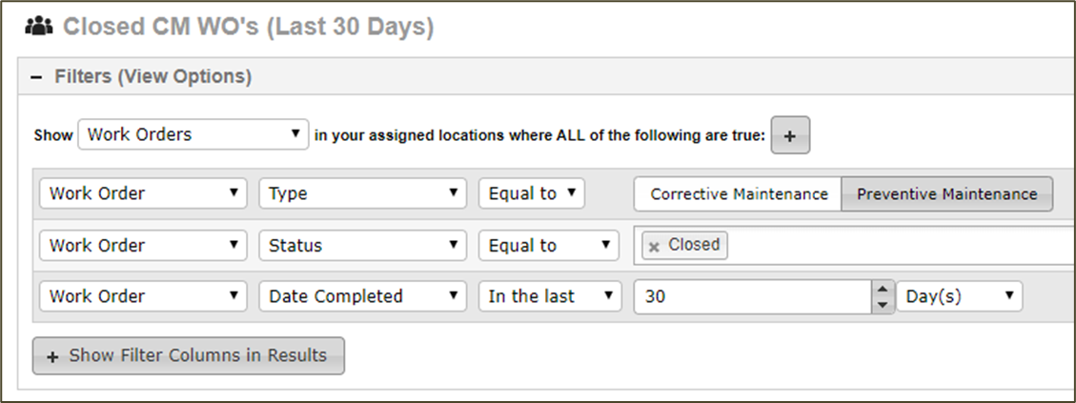This screenshot has height=403, width=1076.
Task: Open the Type field dropdown
Action: [x=362, y=193]
